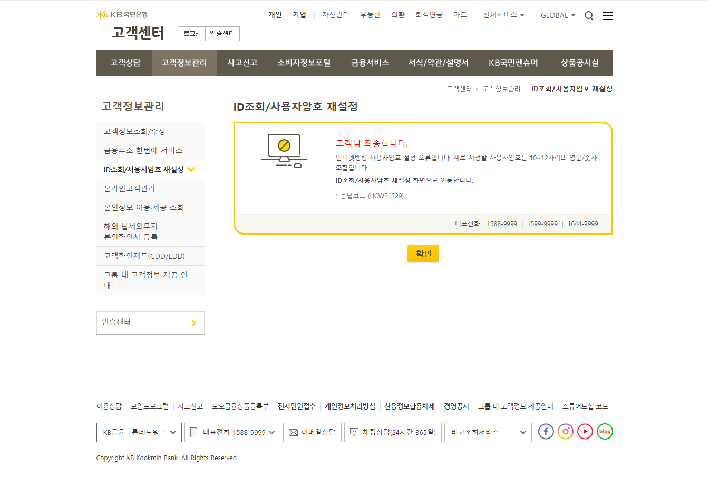Viewport: 709px width, 496px height.
Task: Open 카드 top link
Action: 460,15
